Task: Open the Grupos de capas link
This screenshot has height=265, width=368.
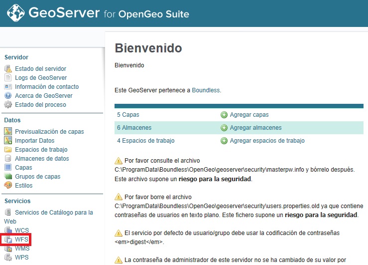Action: coord(37,176)
